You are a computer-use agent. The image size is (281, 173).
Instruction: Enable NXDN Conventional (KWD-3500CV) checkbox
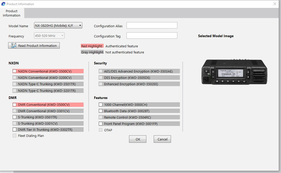[14, 71]
